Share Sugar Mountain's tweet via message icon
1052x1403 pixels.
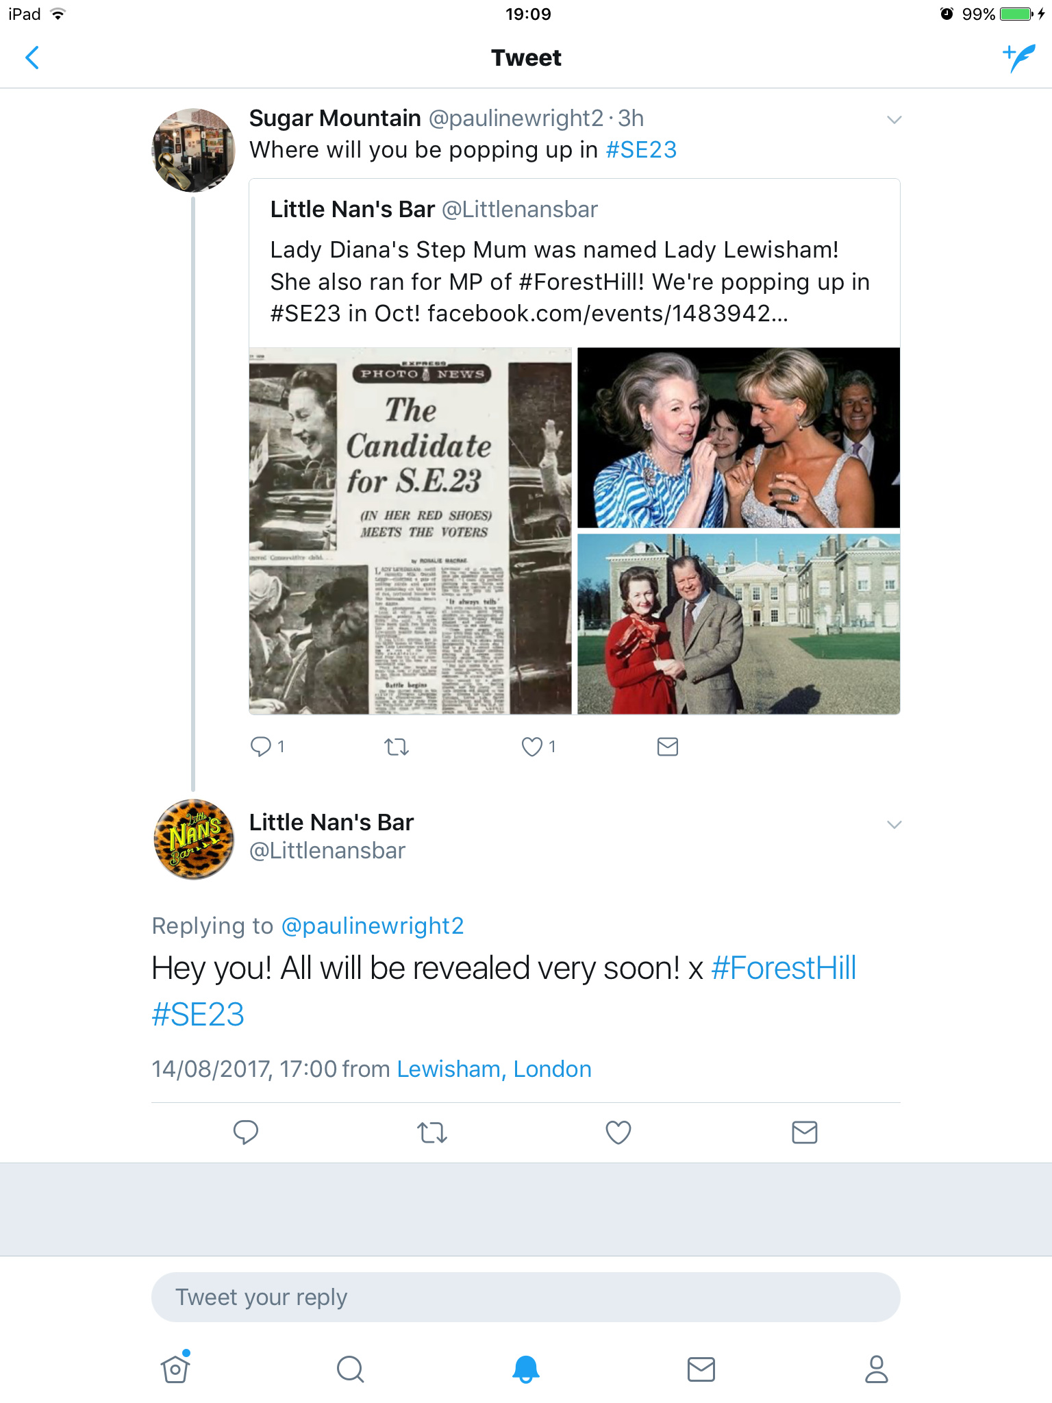pyautogui.click(x=667, y=746)
